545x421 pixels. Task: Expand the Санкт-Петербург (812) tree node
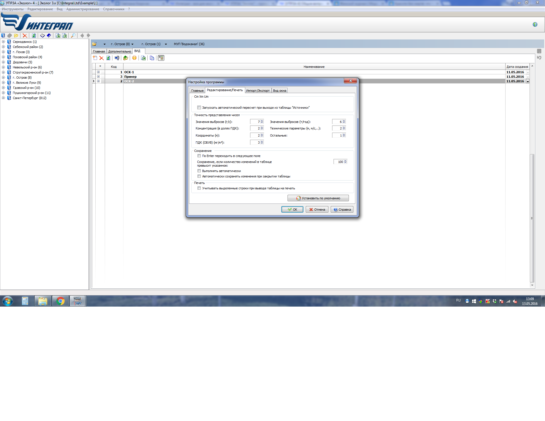pos(3,98)
